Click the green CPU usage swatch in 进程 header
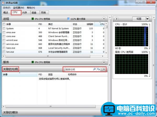The width and height of the screenshot is (157, 117). 33,19
